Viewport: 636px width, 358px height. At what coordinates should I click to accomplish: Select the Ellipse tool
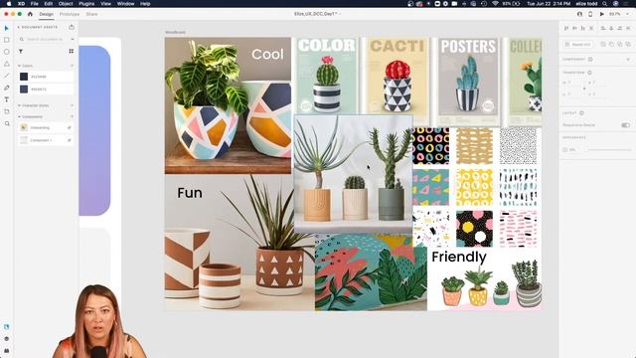point(7,52)
